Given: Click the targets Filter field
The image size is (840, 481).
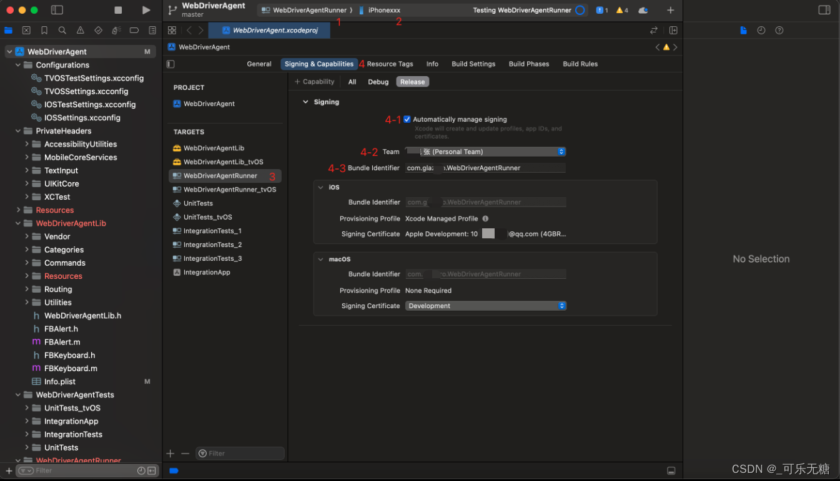Looking at the screenshot, I should (240, 454).
